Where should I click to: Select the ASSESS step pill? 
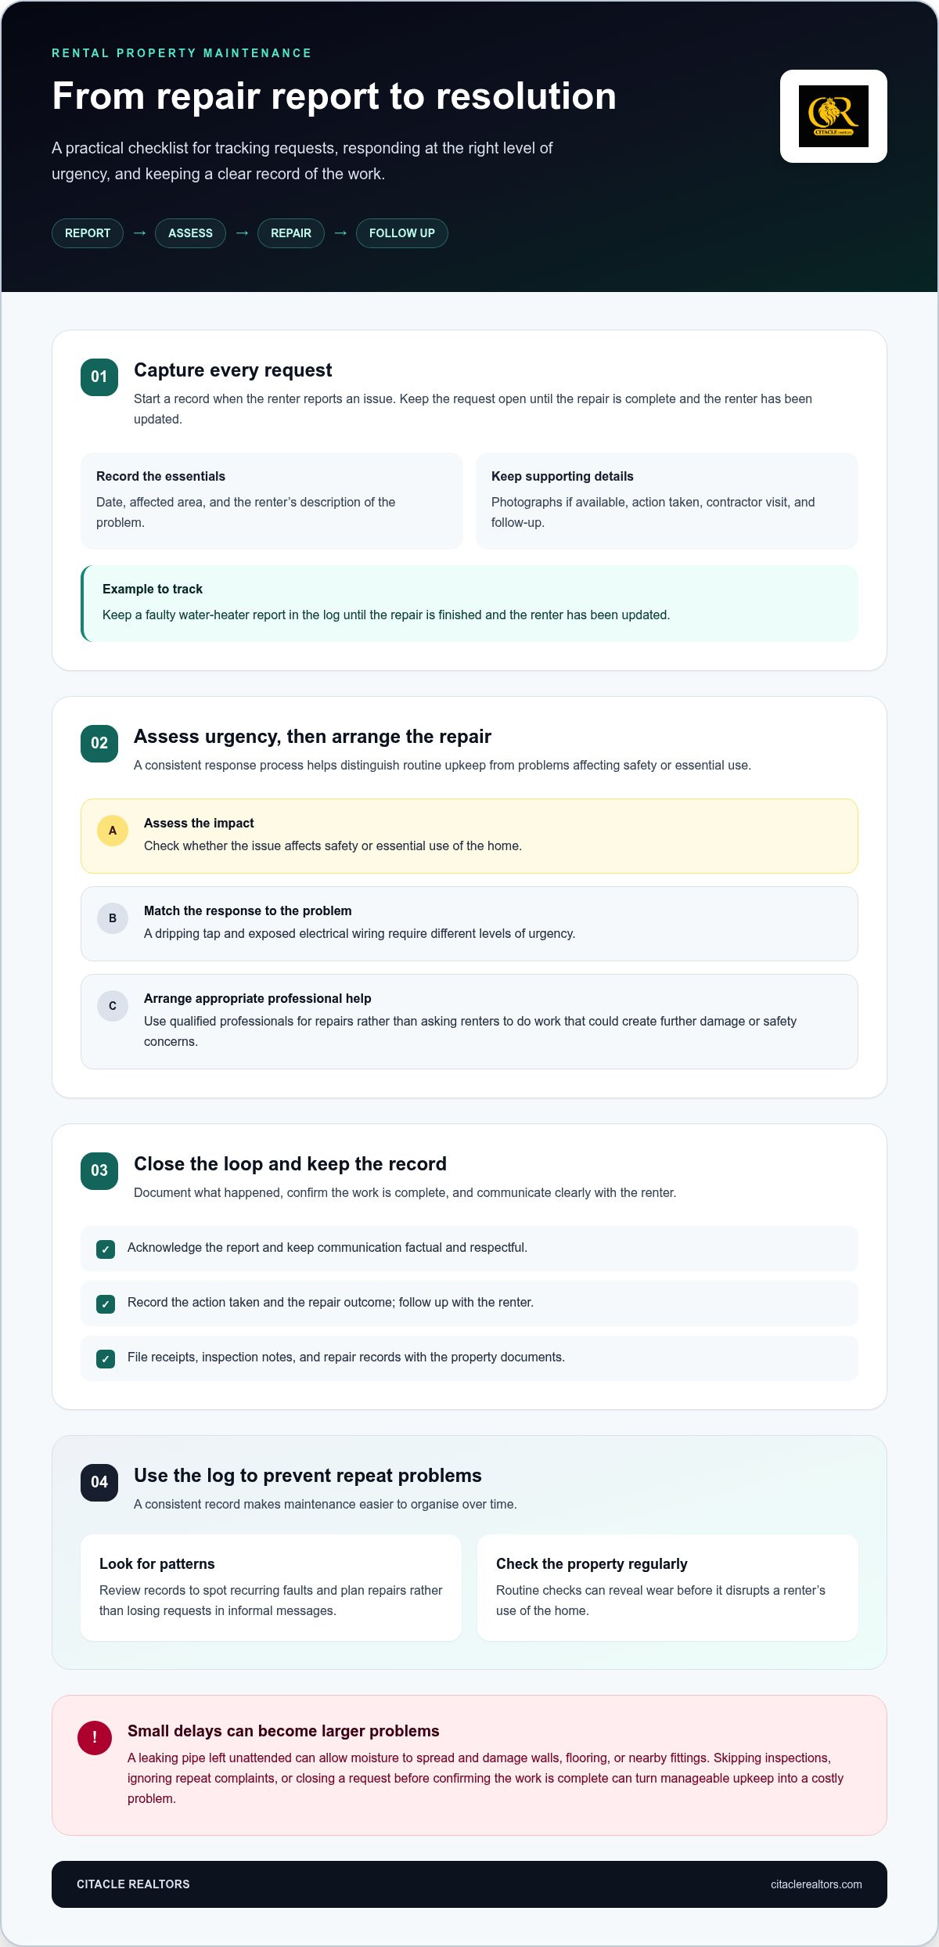[x=190, y=233]
